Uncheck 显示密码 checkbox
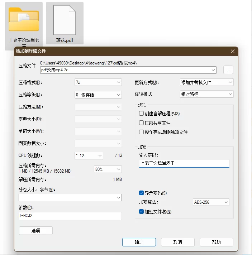This screenshot has height=255, width=252. tap(141, 193)
